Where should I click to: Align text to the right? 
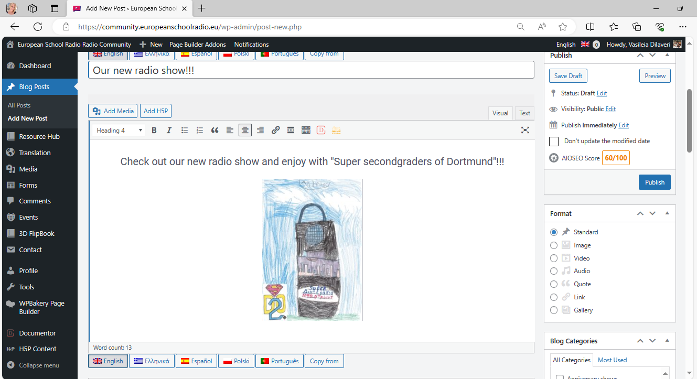pos(260,131)
